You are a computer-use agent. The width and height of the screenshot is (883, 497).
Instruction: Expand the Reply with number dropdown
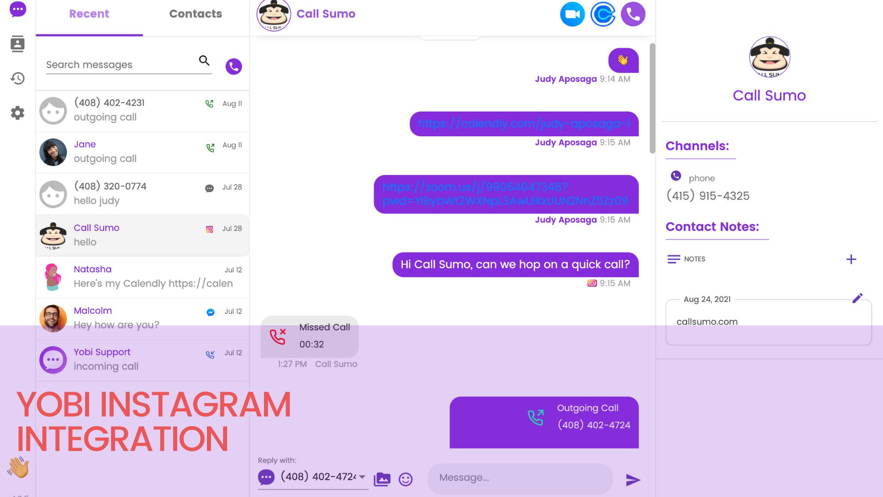click(x=362, y=477)
